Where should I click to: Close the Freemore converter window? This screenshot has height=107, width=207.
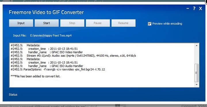click(201, 9)
